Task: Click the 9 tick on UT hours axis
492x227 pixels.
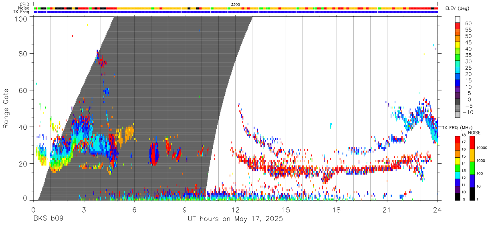Action: tap(185, 210)
